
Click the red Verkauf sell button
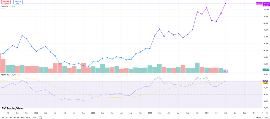(x=6, y=2)
